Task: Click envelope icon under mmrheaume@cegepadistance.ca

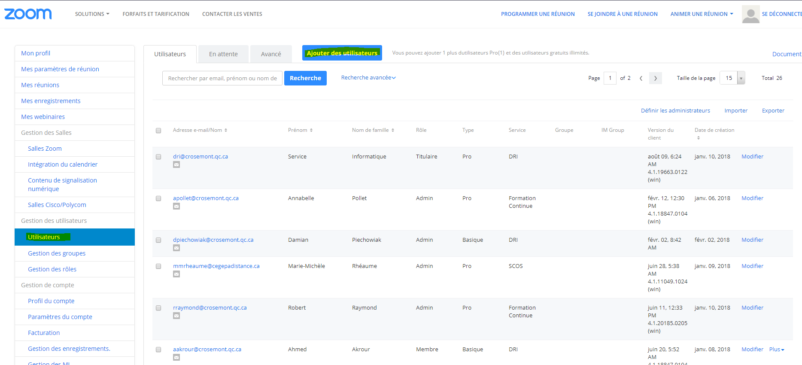Action: [176, 274]
